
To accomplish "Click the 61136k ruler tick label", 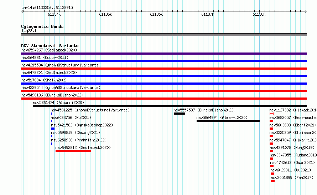I will pos(156,14).
